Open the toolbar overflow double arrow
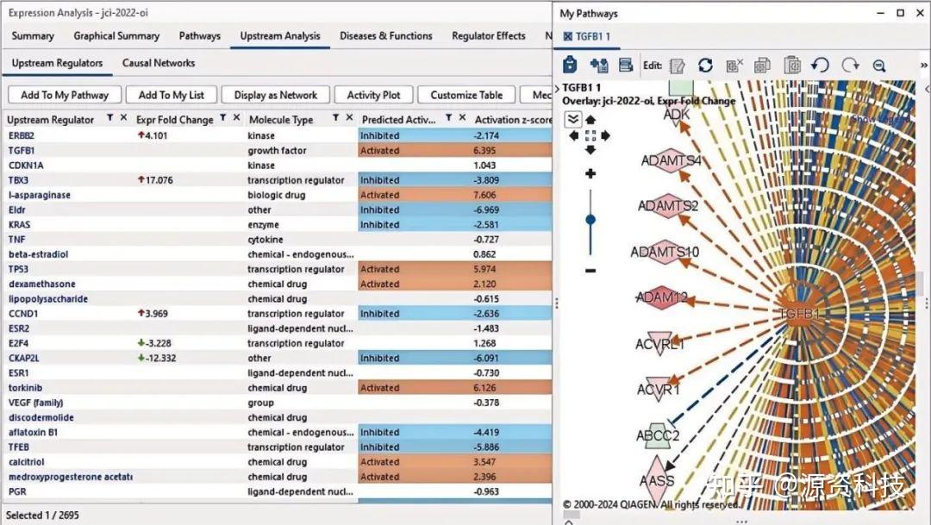 click(924, 65)
